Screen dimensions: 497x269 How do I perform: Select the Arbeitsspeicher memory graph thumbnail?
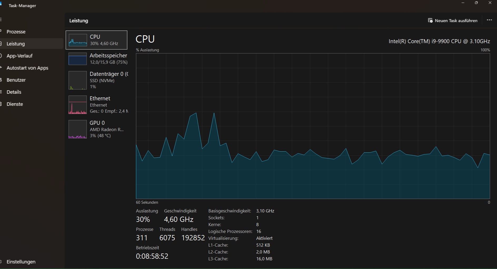coord(78,59)
